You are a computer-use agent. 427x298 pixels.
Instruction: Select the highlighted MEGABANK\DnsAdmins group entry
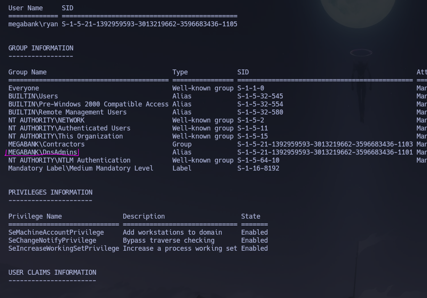click(x=42, y=152)
